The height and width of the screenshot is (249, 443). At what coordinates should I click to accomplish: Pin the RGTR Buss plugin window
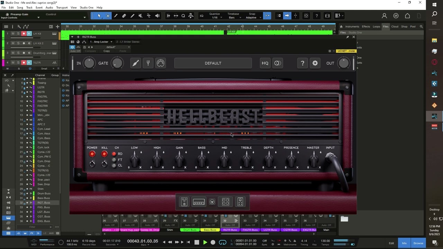pos(347,37)
